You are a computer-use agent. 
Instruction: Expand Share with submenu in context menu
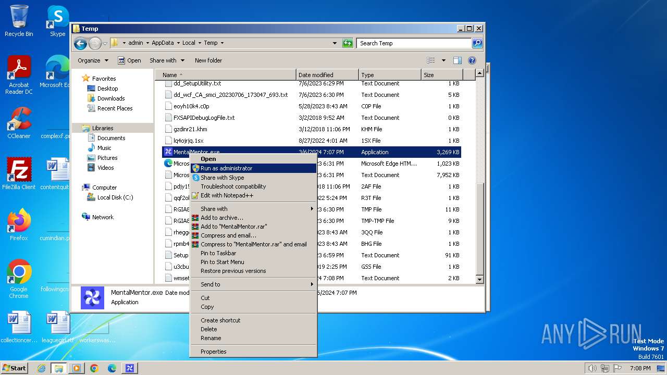253,209
